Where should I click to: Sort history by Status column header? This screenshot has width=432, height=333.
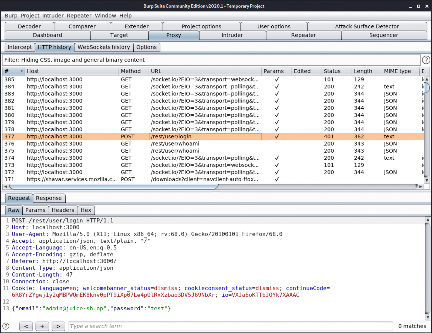337,71
